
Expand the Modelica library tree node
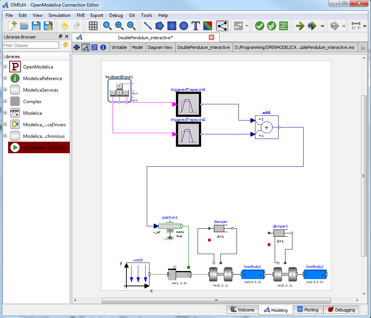pyautogui.click(x=5, y=113)
